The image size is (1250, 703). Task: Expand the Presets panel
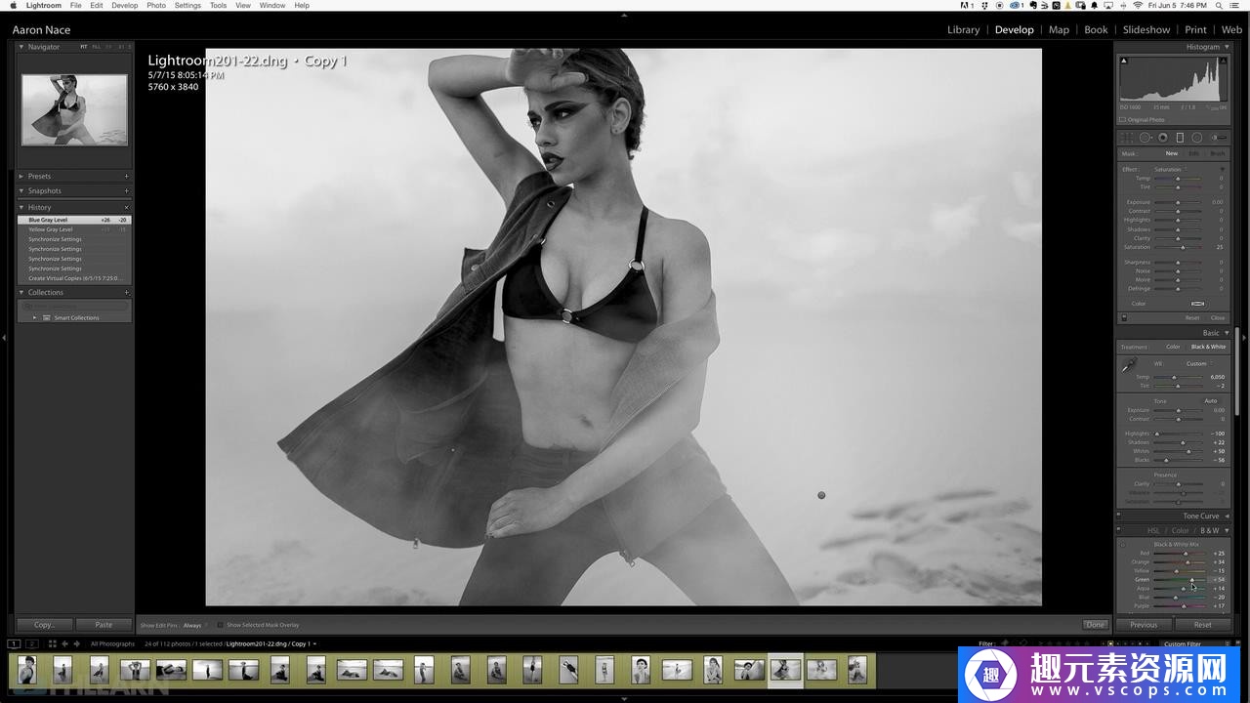coord(21,177)
